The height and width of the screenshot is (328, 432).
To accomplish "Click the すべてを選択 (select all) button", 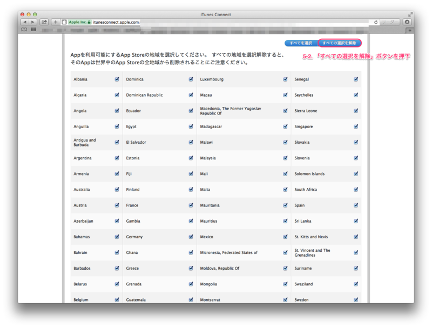I will pos(301,43).
